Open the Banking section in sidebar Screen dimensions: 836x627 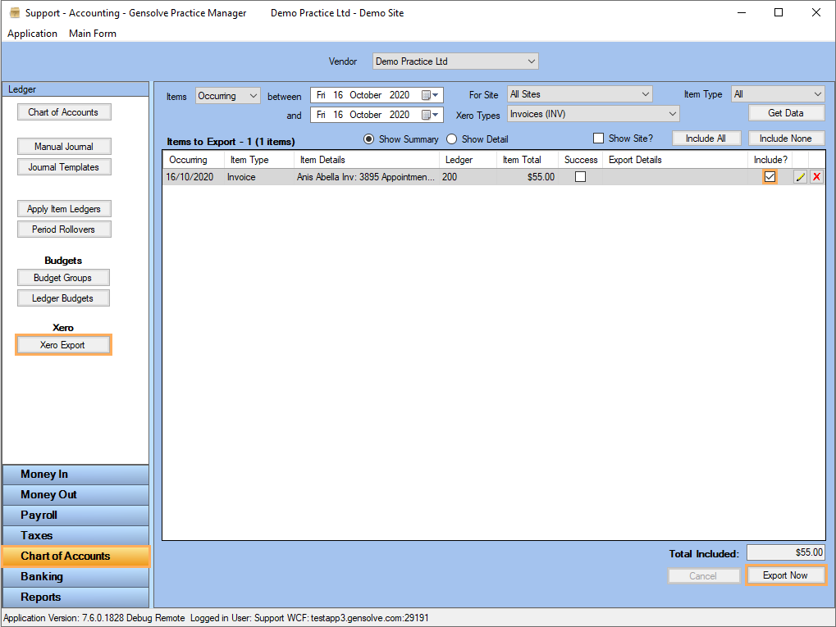tap(75, 577)
